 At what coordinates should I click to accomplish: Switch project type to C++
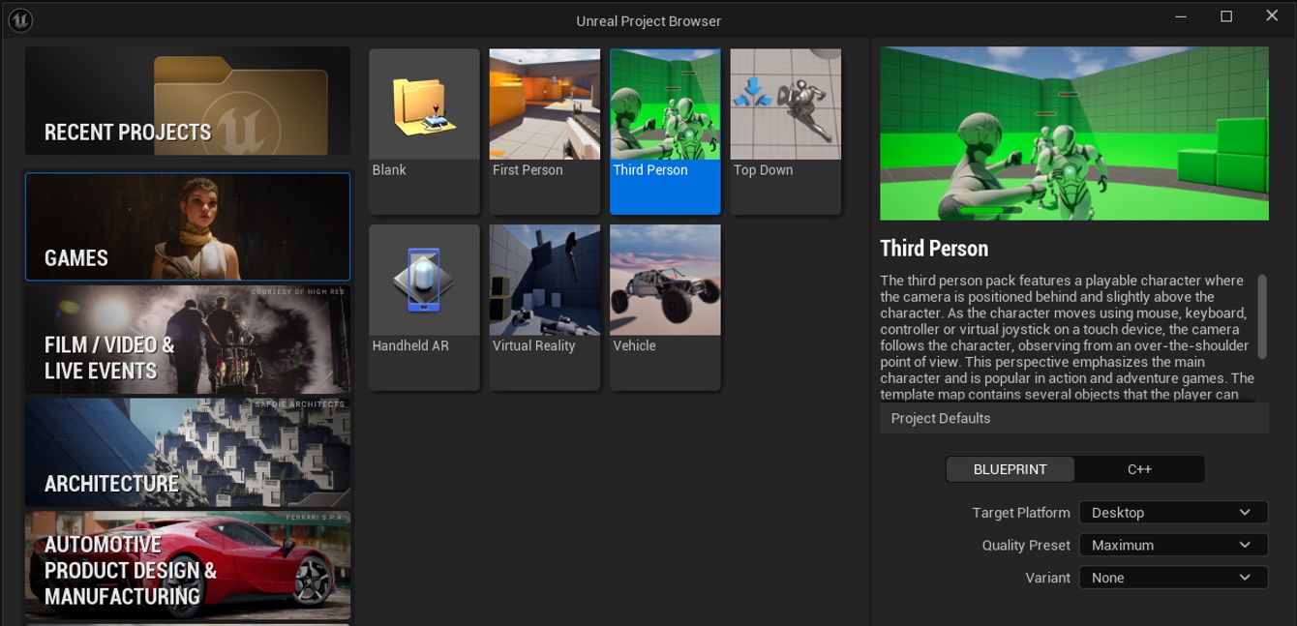click(x=1139, y=469)
